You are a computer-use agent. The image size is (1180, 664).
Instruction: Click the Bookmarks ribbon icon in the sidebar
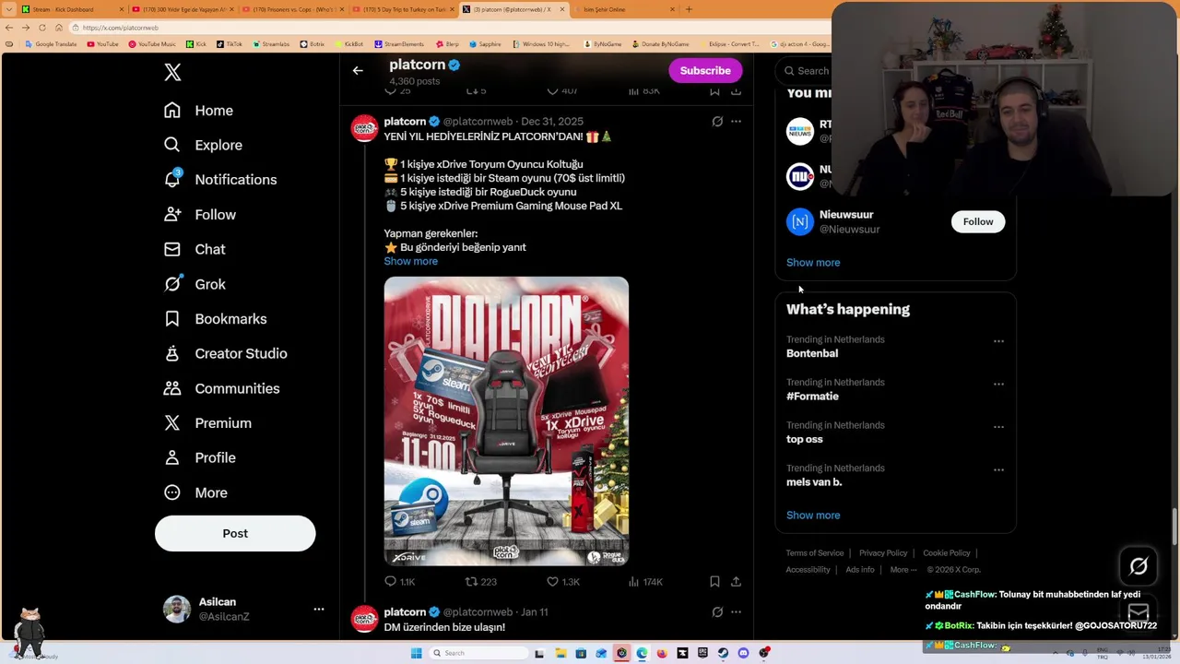coord(172,319)
